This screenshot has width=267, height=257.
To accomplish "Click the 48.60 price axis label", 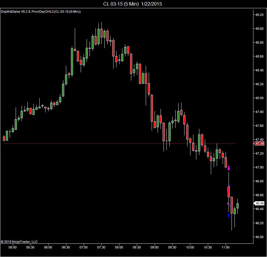I will 259,56.
